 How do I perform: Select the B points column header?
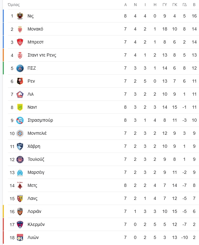pyautogui.click(x=194, y=5)
